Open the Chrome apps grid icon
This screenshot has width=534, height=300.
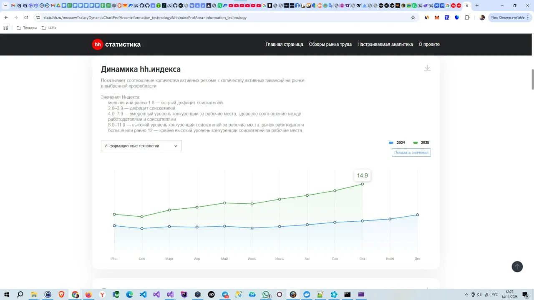(6, 28)
